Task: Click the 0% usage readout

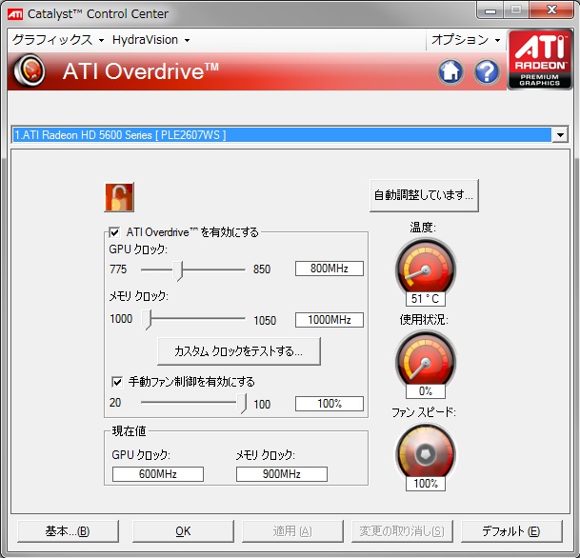Action: pos(426,391)
